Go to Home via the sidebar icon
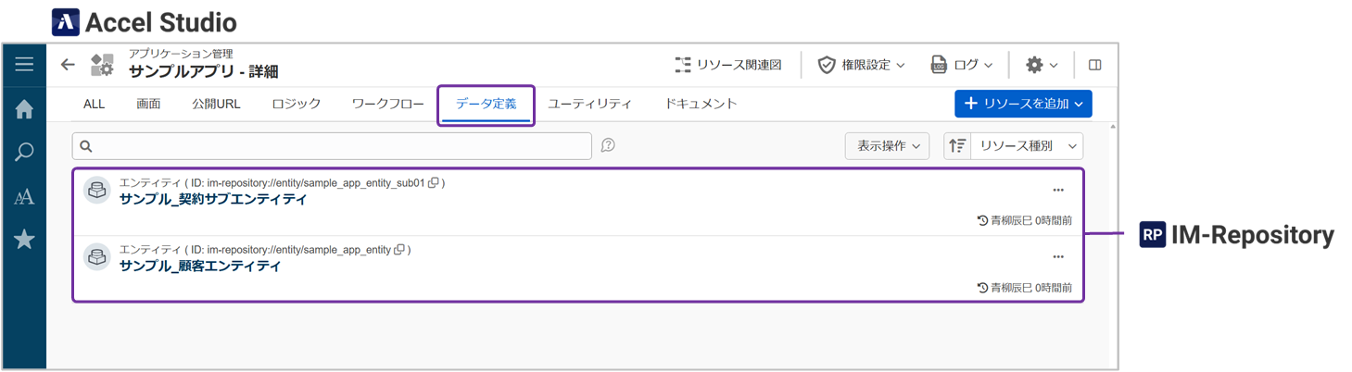 point(24,109)
